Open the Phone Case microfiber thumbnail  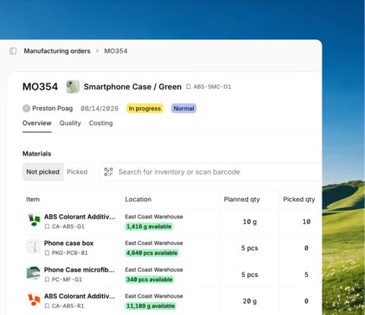pyautogui.click(x=33, y=272)
